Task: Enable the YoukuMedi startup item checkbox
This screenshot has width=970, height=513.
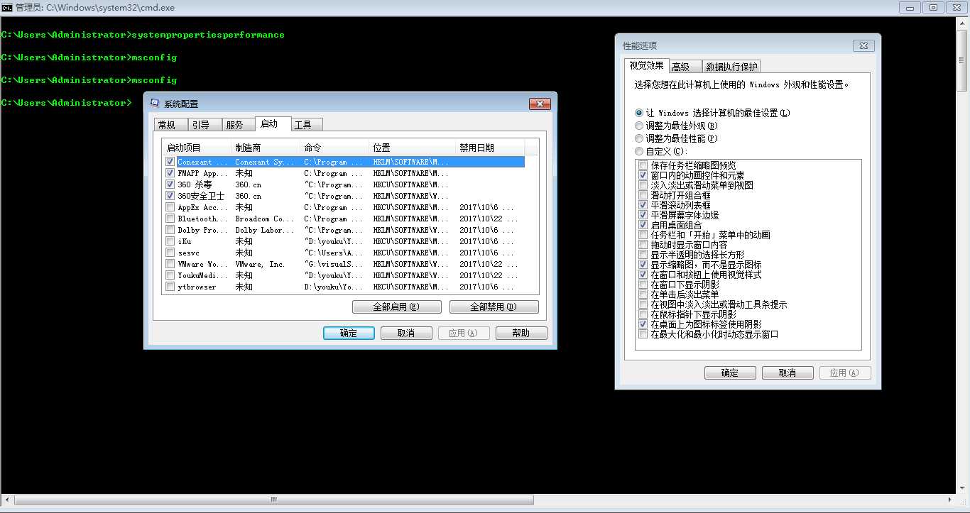Action: [170, 275]
